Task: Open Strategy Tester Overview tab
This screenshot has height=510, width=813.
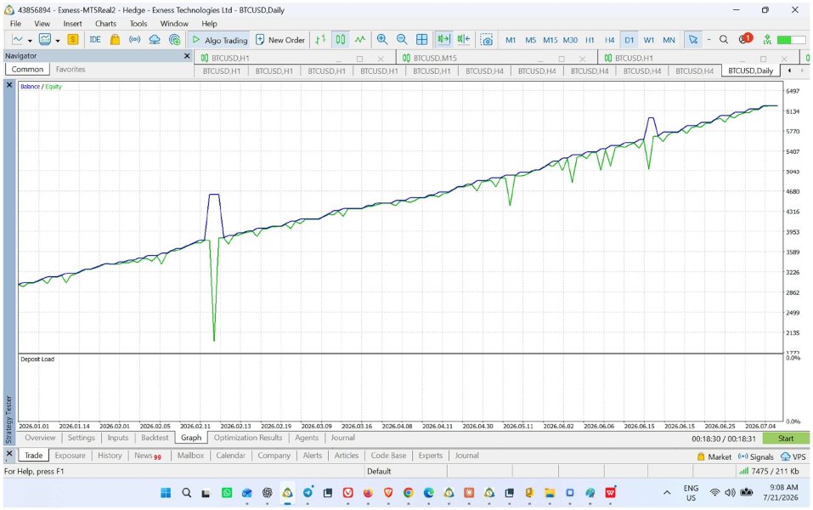Action: pyautogui.click(x=40, y=438)
